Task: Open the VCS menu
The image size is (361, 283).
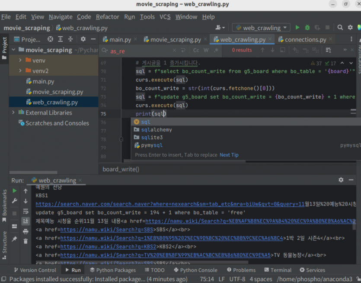Action: point(165,17)
